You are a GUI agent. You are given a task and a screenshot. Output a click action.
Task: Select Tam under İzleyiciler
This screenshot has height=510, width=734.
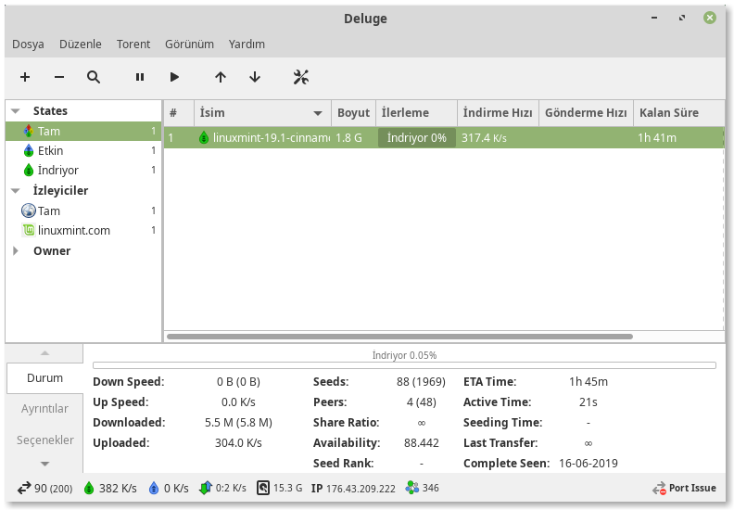click(83, 210)
